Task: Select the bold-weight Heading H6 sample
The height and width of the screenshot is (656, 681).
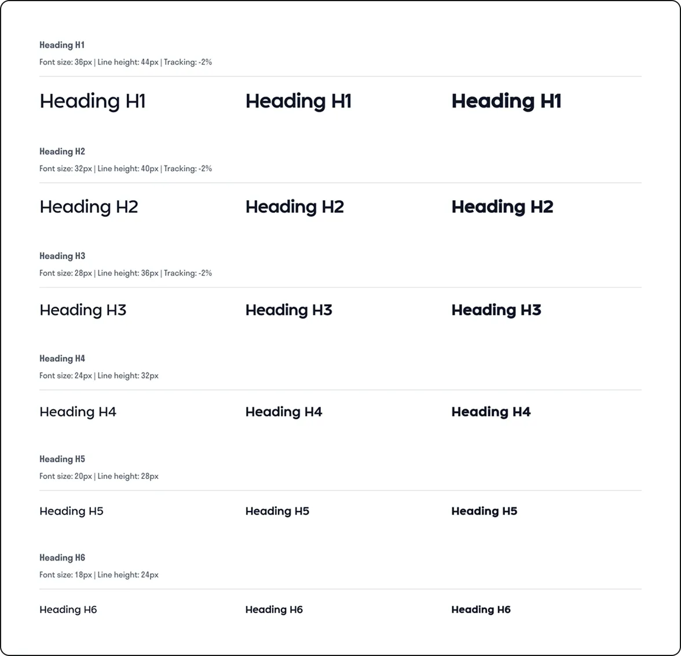Action: coord(481,610)
